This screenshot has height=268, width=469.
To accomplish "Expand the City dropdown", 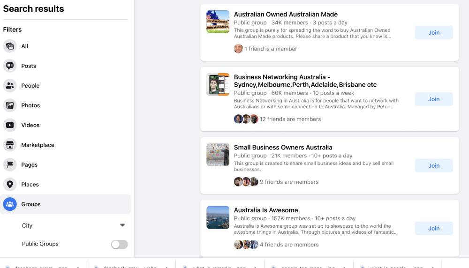I will coord(122,225).
